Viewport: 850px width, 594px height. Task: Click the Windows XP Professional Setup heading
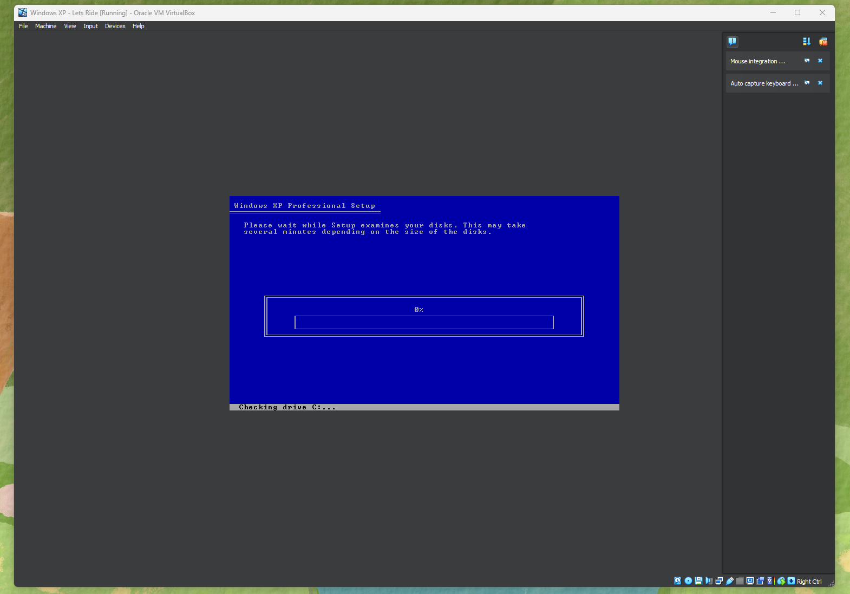tap(304, 206)
